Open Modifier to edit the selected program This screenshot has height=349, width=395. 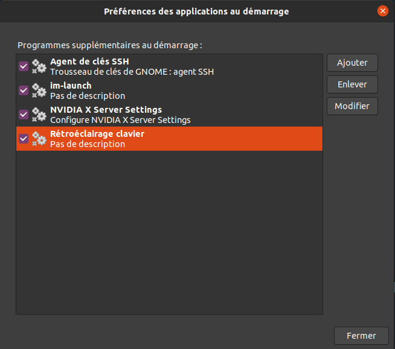(352, 106)
